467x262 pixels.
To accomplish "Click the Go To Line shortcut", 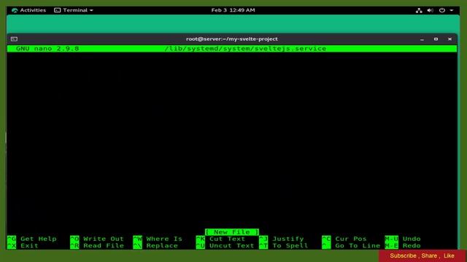I will point(351,246).
